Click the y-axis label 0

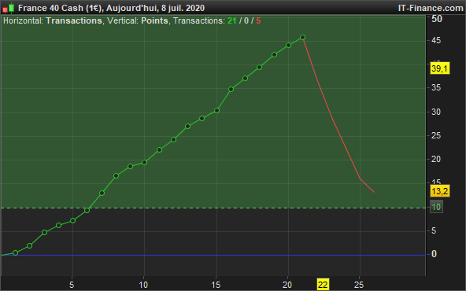434,254
